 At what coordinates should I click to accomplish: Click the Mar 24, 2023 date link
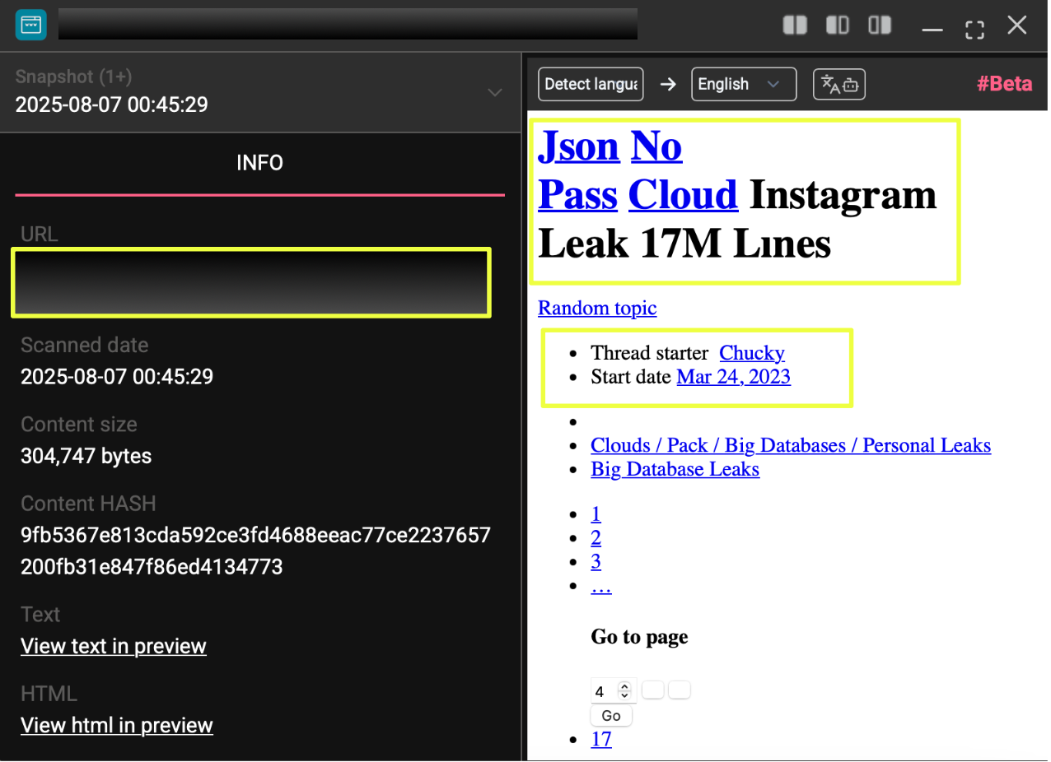click(733, 377)
